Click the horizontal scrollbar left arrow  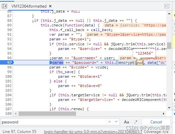[16, 113]
